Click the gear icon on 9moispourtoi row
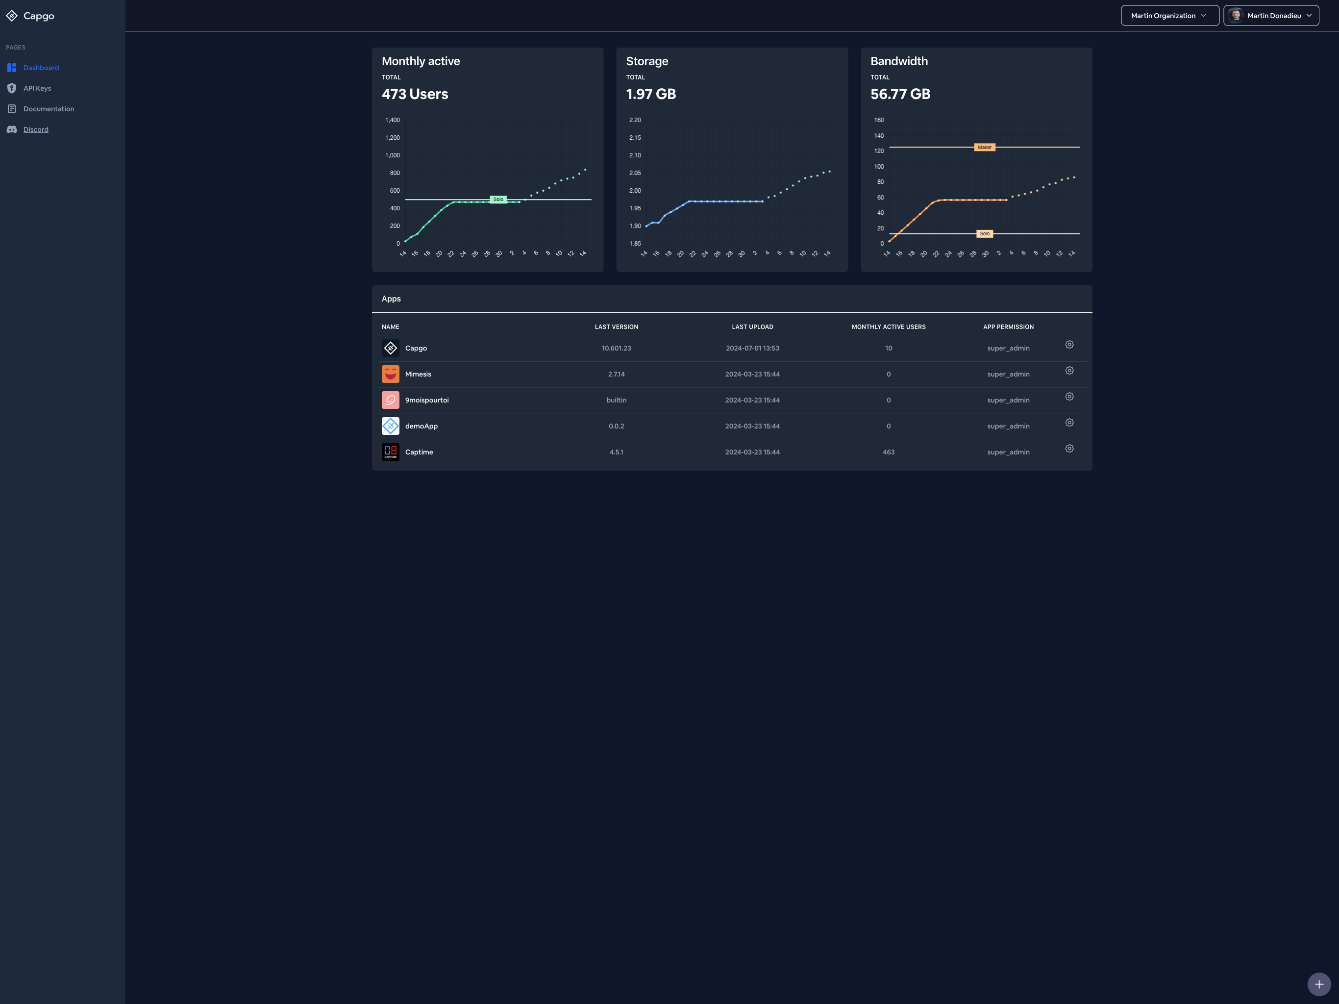The width and height of the screenshot is (1339, 1004). [1069, 397]
